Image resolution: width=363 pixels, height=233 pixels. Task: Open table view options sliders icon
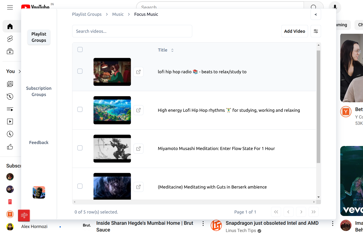[316, 31]
